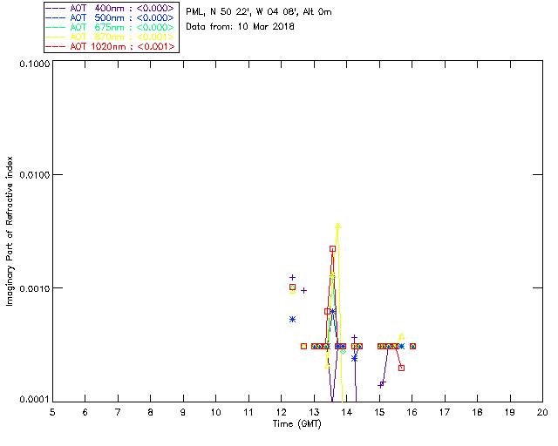
Task: Click the lowest purple plus marker at time 15
Action: (x=380, y=385)
